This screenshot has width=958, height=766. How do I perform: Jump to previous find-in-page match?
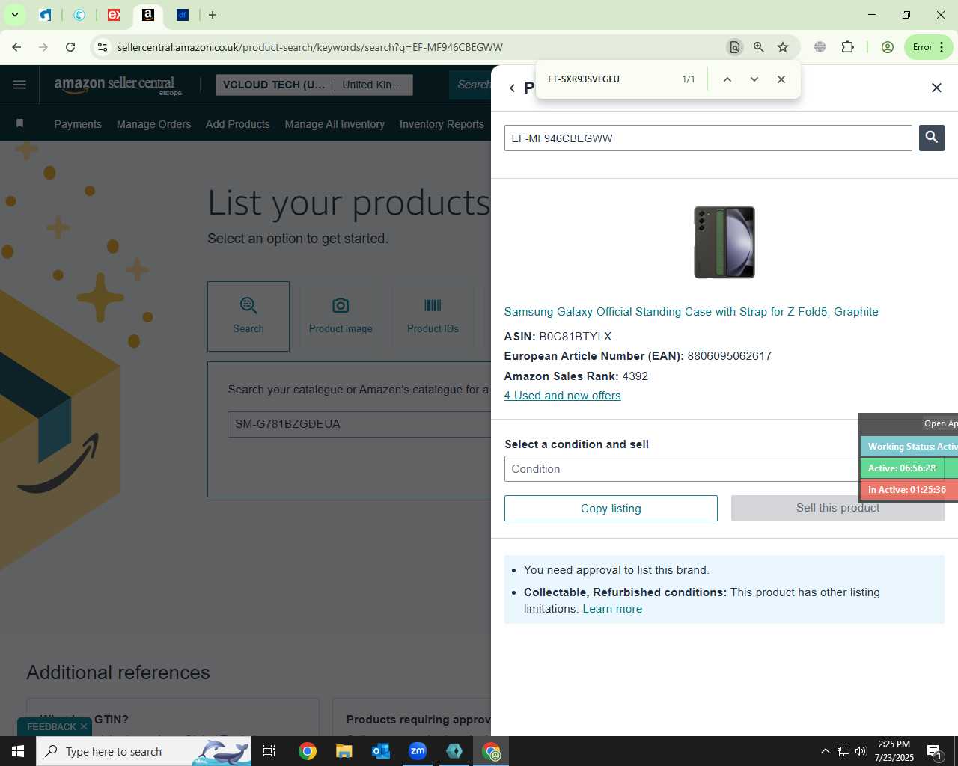click(727, 79)
